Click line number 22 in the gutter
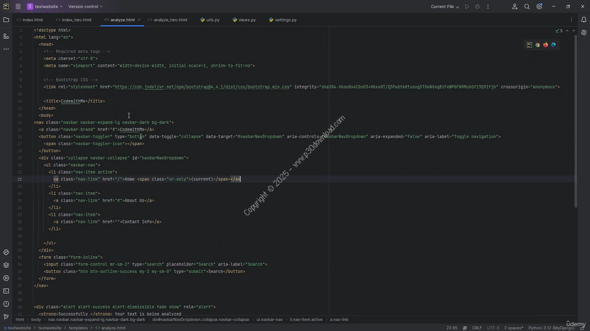590x331 pixels. (x=19, y=179)
